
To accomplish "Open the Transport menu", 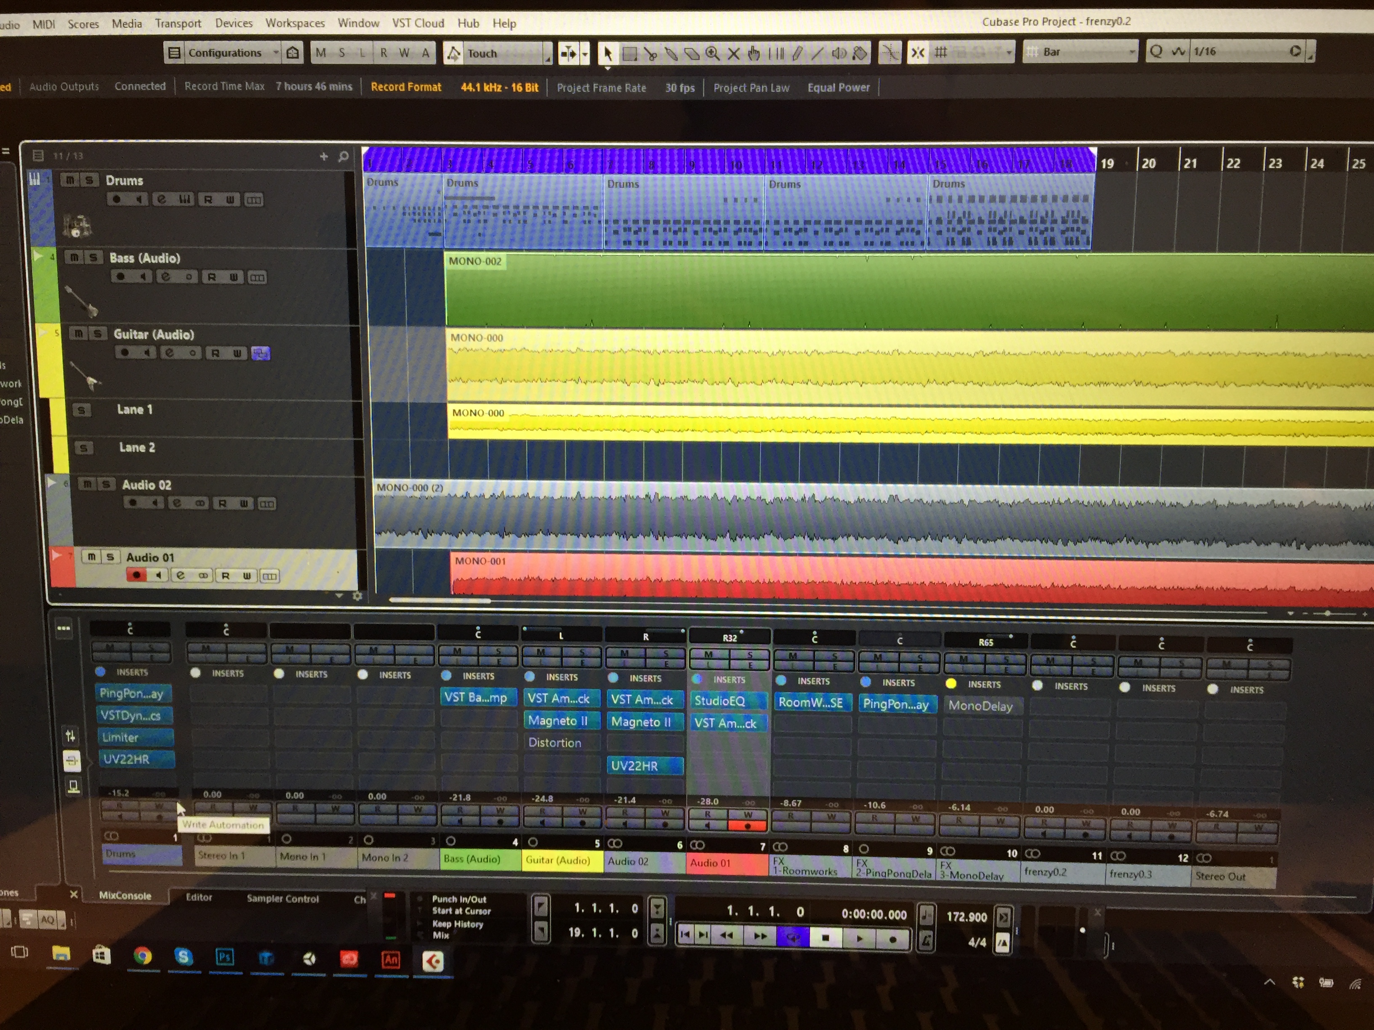I will [x=178, y=24].
